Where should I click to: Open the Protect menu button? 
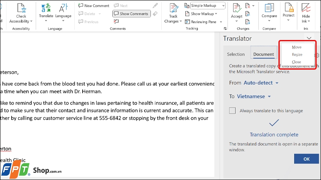(288, 12)
